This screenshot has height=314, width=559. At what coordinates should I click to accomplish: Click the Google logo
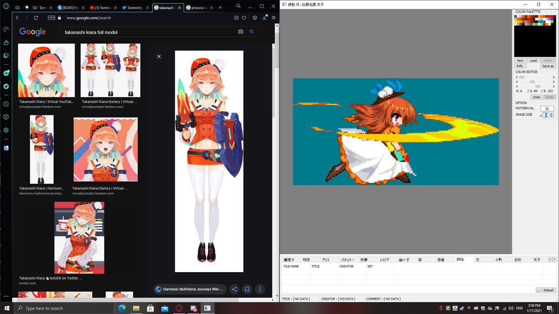coord(32,32)
